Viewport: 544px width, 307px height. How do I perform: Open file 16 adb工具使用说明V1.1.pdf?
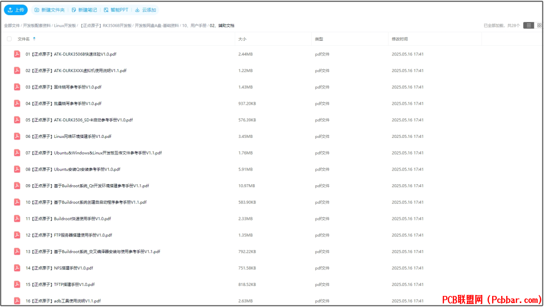pyautogui.click(x=63, y=301)
